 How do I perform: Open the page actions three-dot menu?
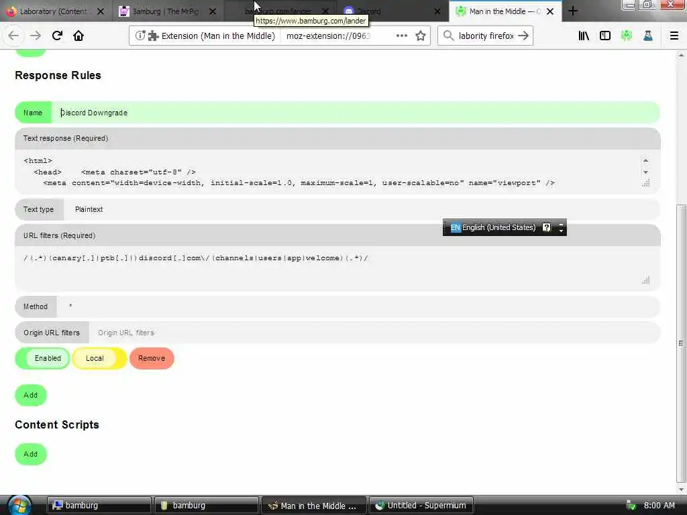click(x=402, y=36)
